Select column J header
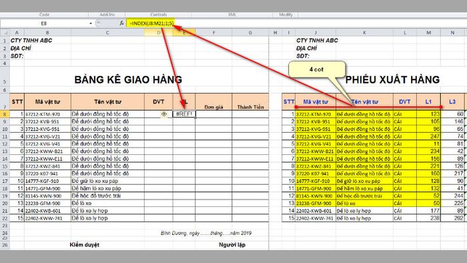Image resolution: width=467 pixels, height=263 pixels. pyautogui.click(x=316, y=33)
